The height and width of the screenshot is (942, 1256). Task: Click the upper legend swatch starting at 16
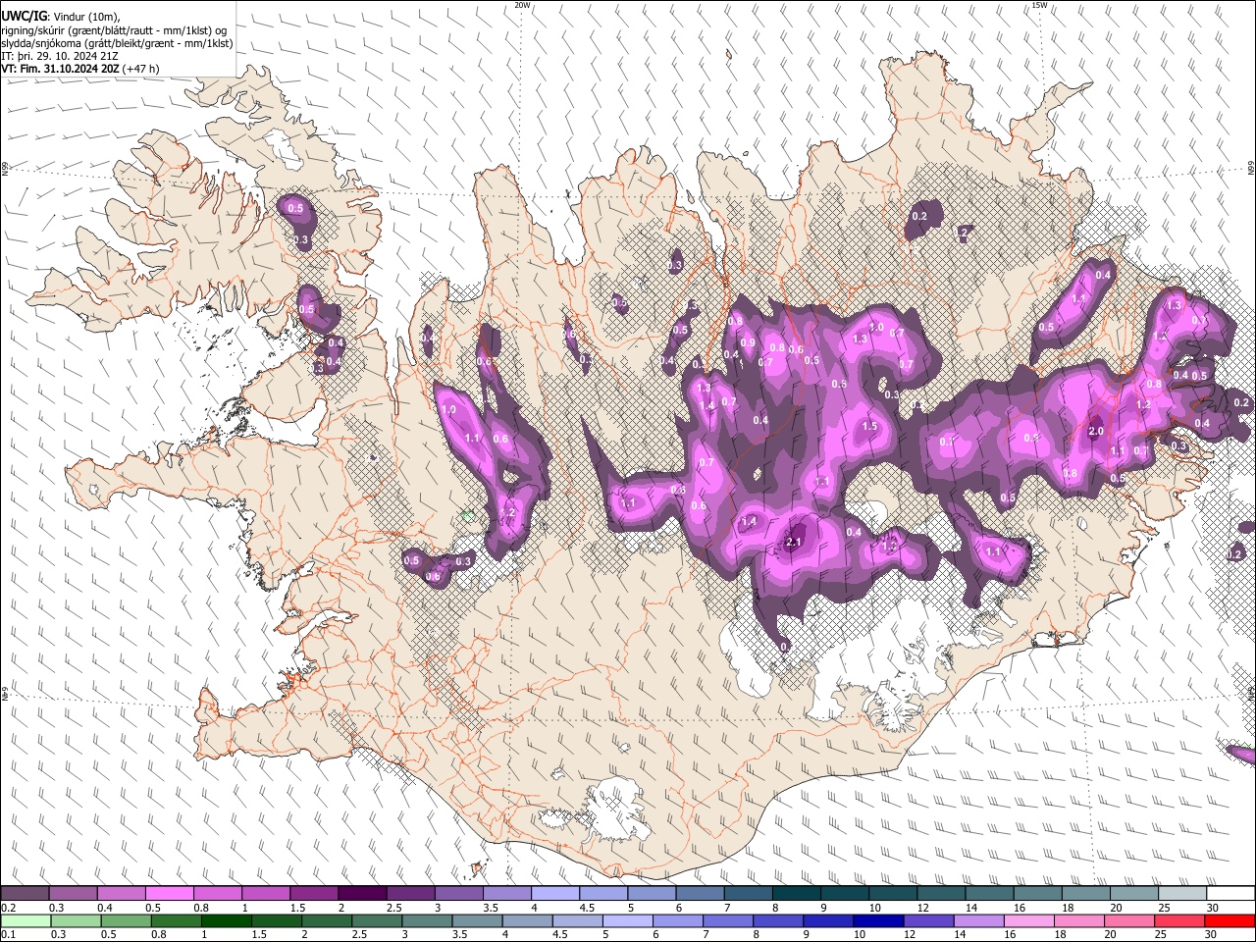click(x=1036, y=894)
